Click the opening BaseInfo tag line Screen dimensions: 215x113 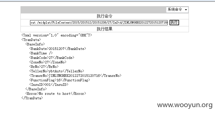click(35, 44)
